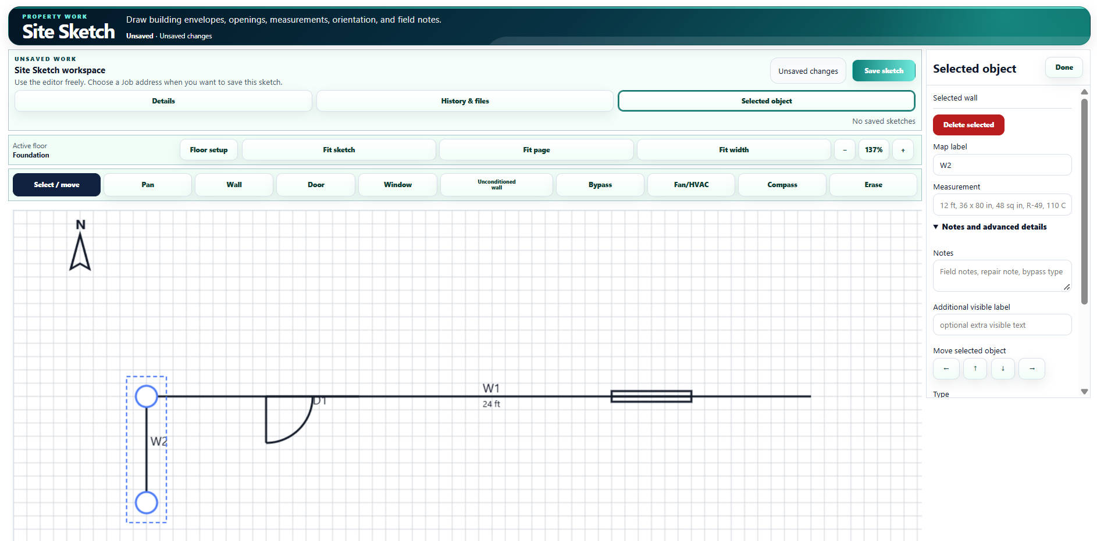Select the Bypass tool

click(600, 185)
